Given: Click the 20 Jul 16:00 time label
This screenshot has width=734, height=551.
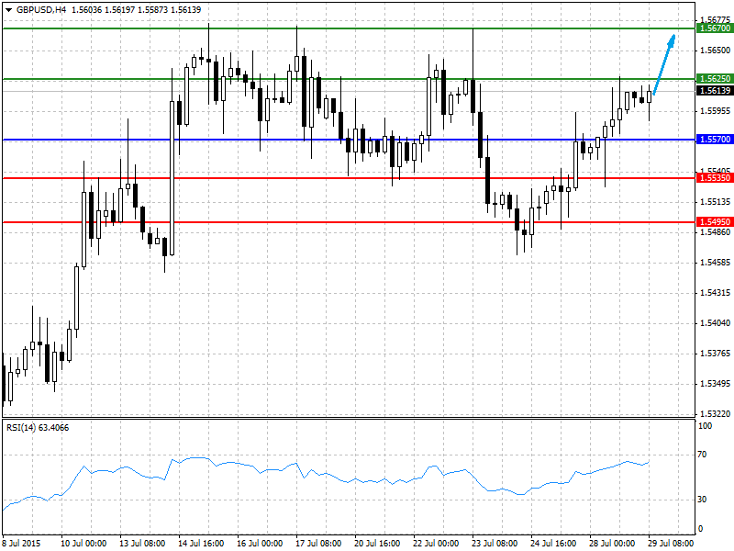Looking at the screenshot, I should click(x=377, y=543).
